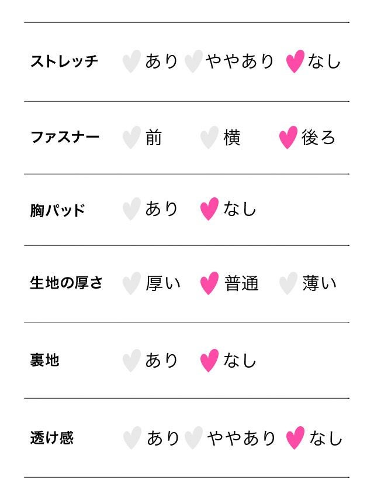Screen dimensions: 374x500
Task: Select the gray heart for ファスナー 横
Action: 209,138
